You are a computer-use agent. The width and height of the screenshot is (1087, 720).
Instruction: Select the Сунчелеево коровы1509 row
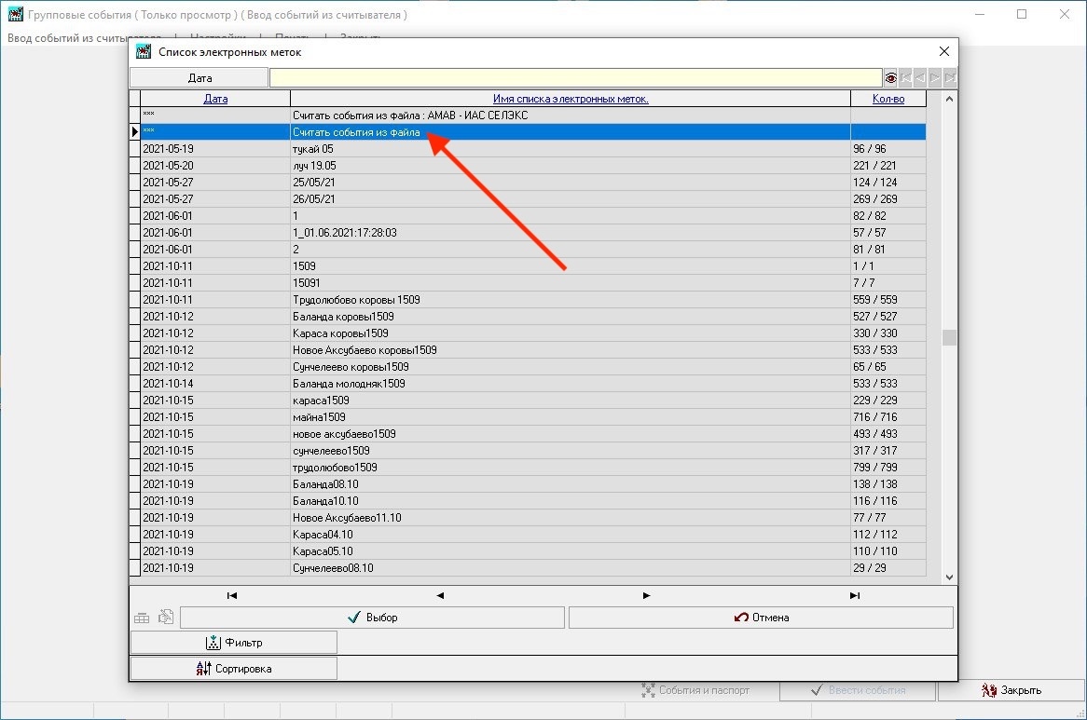pyautogui.click(x=533, y=367)
